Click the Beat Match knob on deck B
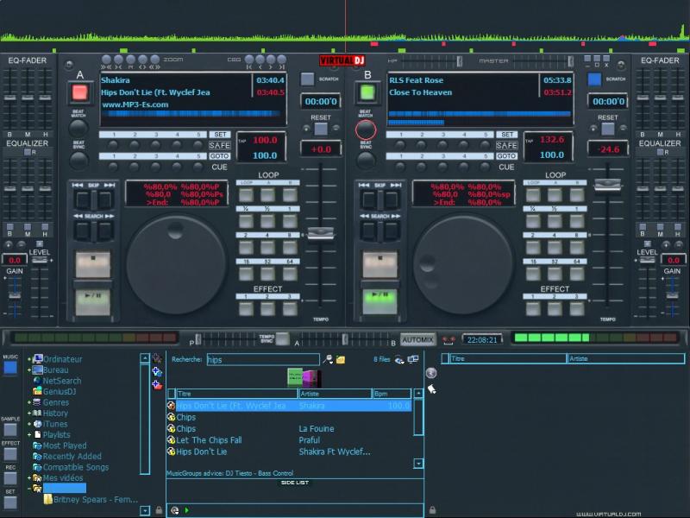Viewport: 690px width, 518px height. pos(366,130)
